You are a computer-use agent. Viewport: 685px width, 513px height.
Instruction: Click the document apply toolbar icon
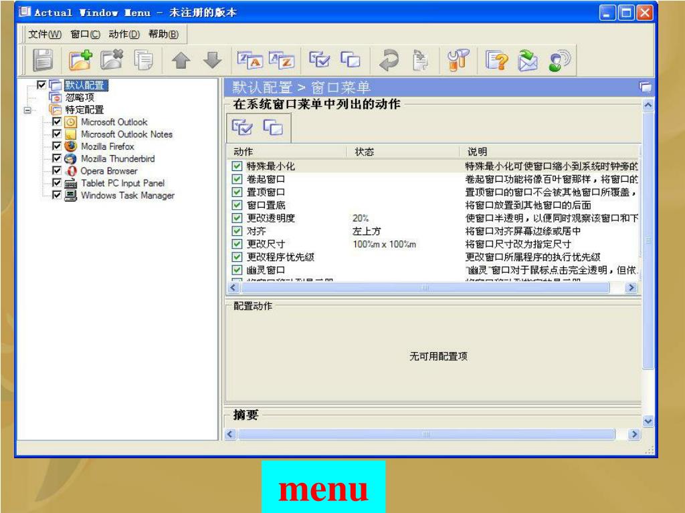(x=420, y=60)
